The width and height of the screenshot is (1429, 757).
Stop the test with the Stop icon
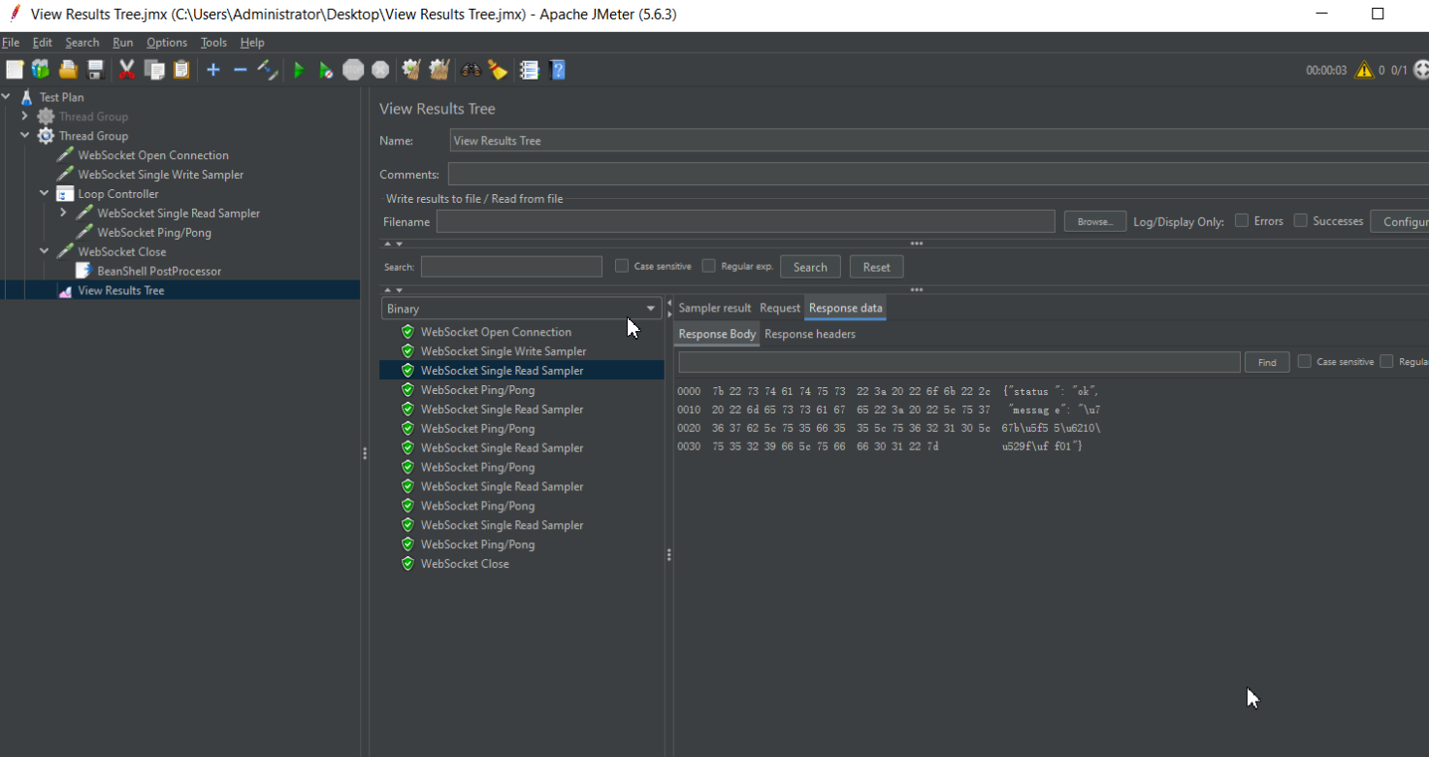point(353,70)
